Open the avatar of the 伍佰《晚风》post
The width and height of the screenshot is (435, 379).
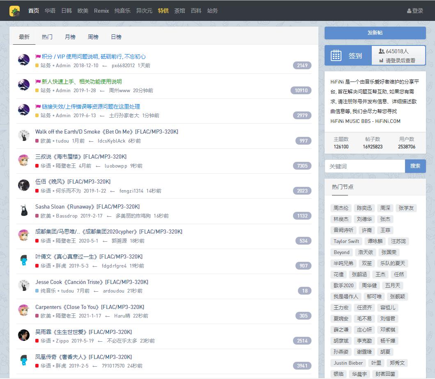click(x=24, y=185)
